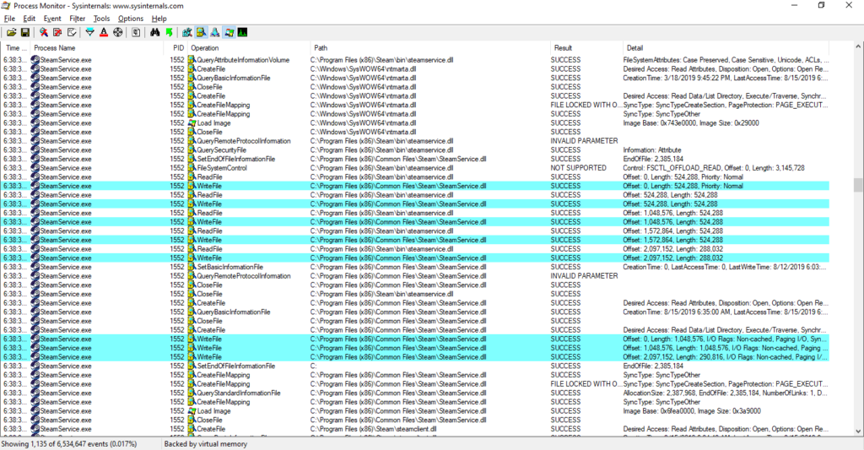Open Find with the binoculars icon

coord(155,33)
